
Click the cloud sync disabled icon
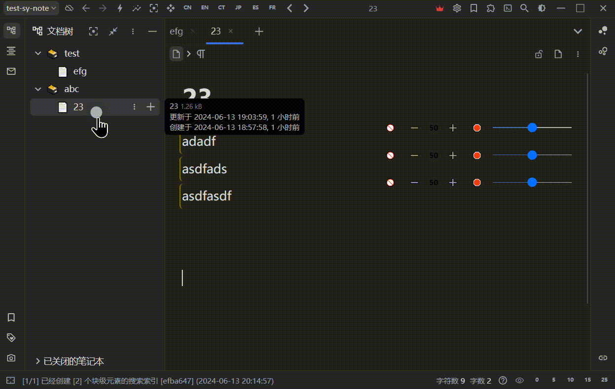point(69,8)
